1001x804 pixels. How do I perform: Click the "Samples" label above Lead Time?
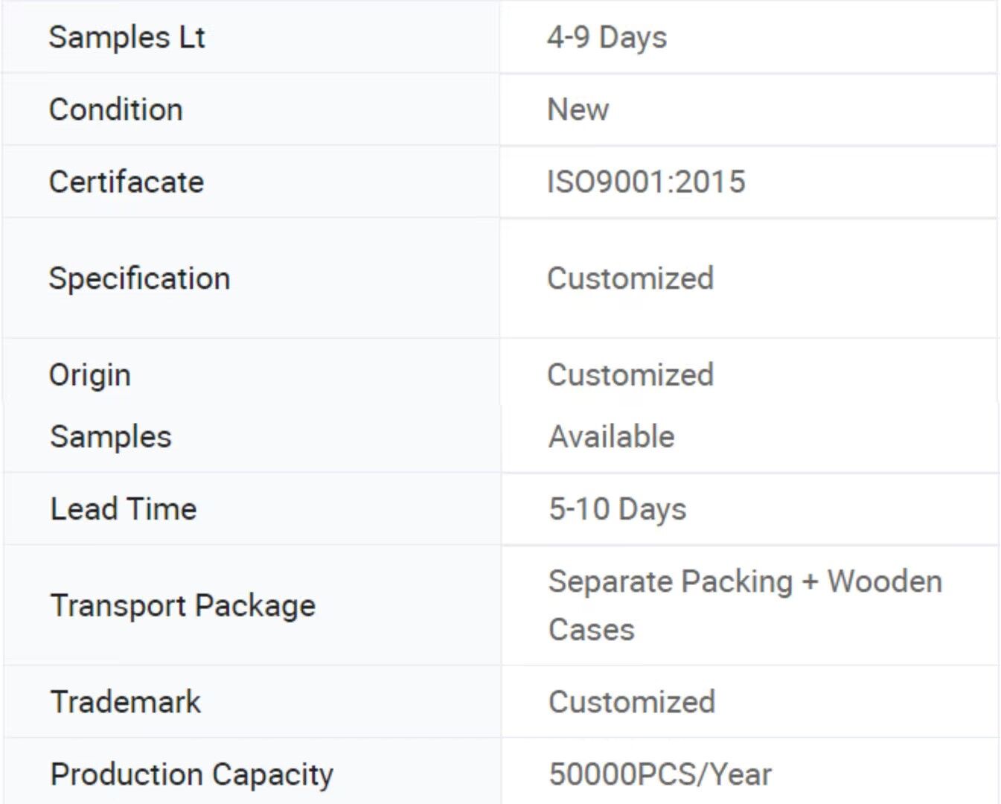pos(110,436)
